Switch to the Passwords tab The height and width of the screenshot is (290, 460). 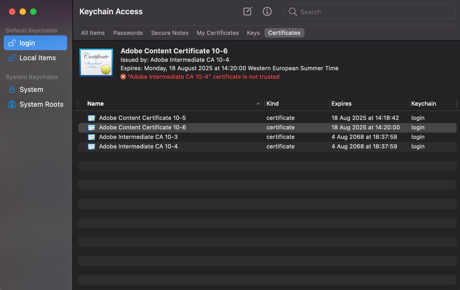tap(128, 33)
